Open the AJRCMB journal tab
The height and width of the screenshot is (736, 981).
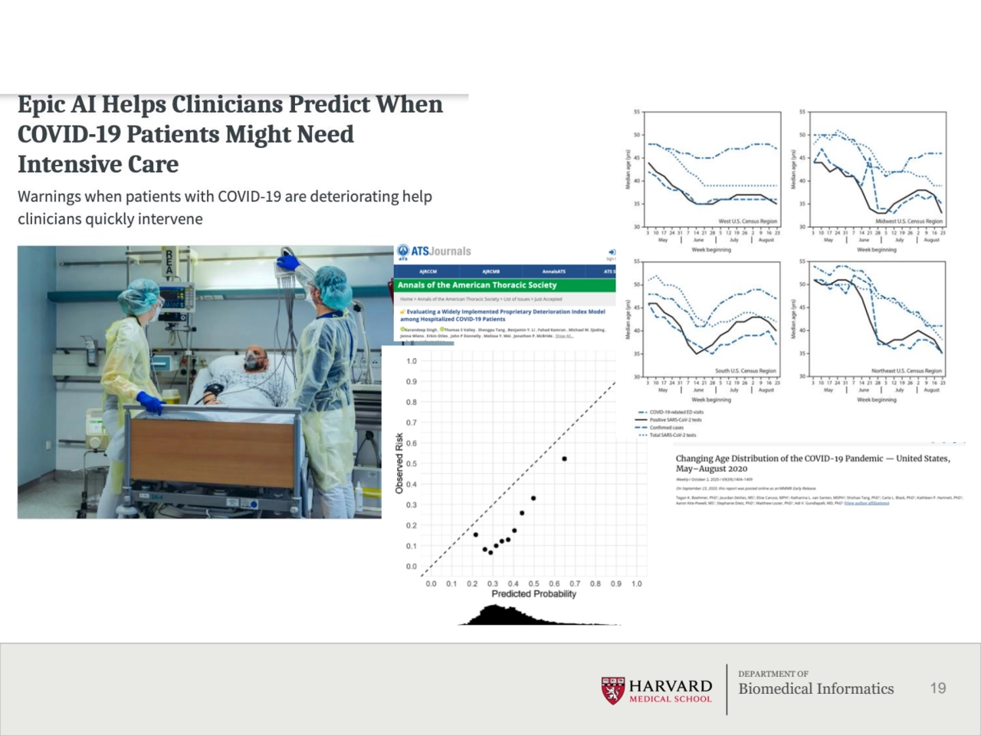coord(491,271)
